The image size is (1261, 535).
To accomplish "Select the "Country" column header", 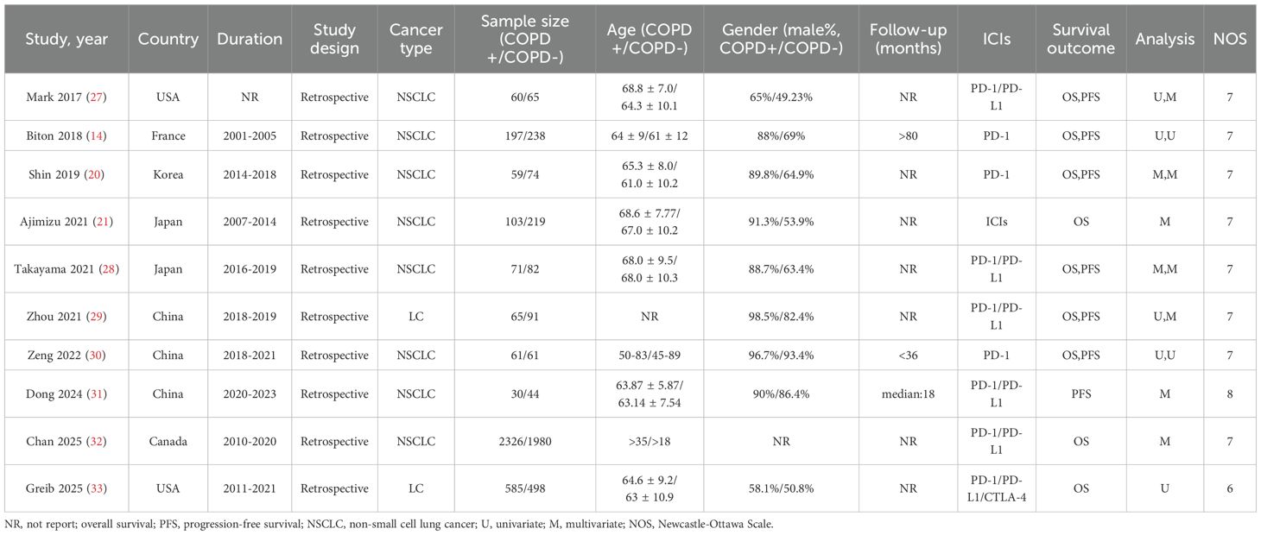I will [168, 40].
